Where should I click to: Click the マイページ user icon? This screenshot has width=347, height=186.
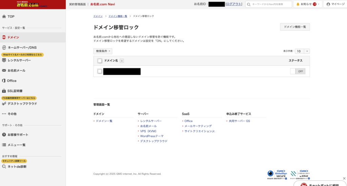pos(328,4)
